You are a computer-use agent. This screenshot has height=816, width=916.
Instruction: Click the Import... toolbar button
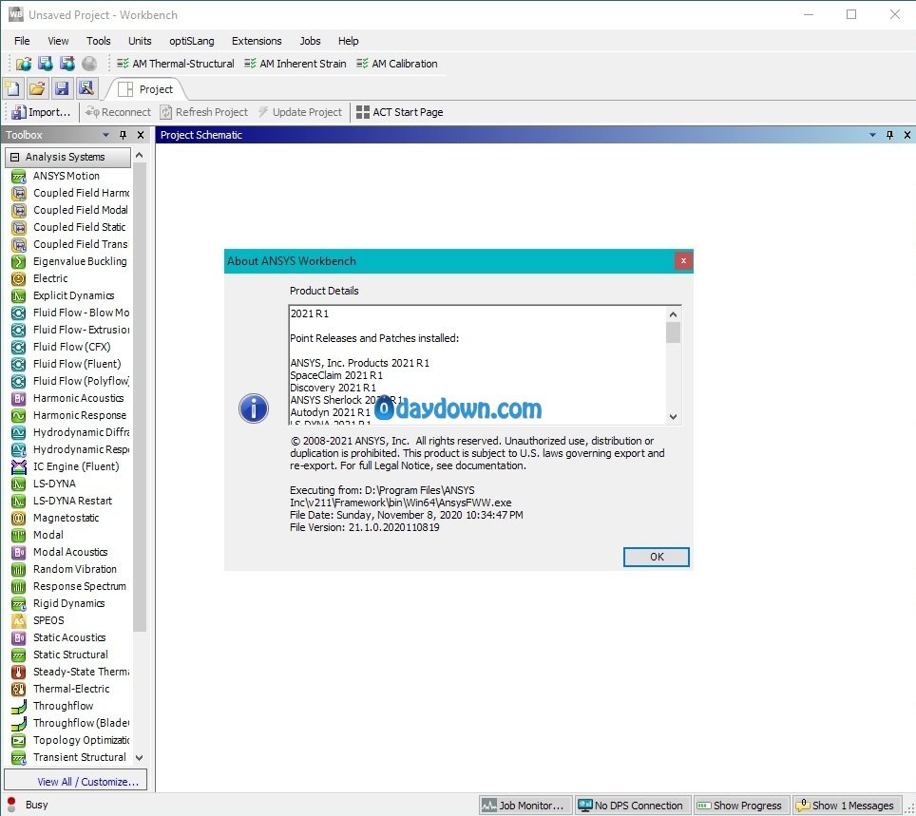[x=41, y=112]
